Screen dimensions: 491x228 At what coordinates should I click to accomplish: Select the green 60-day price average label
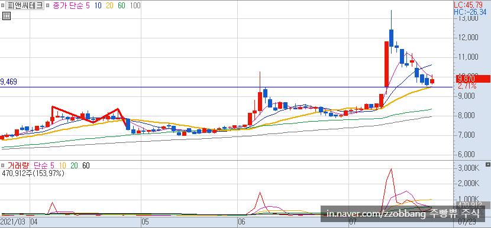[x=122, y=6]
